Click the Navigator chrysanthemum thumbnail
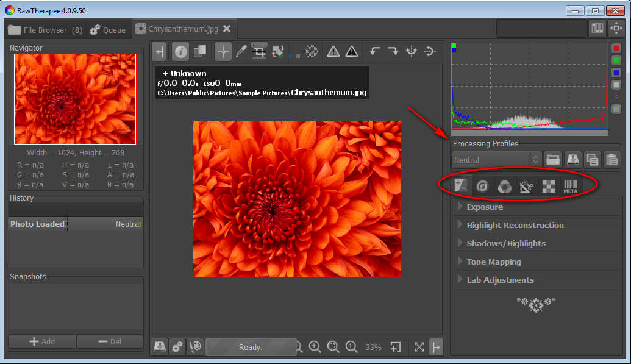This screenshot has width=631, height=364. coord(75,99)
